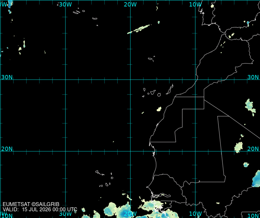
Task: Click the 20W longitude label along the top edge
Action: (130, 5)
